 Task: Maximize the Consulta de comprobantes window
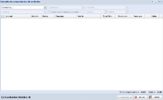[x=159, y=2]
